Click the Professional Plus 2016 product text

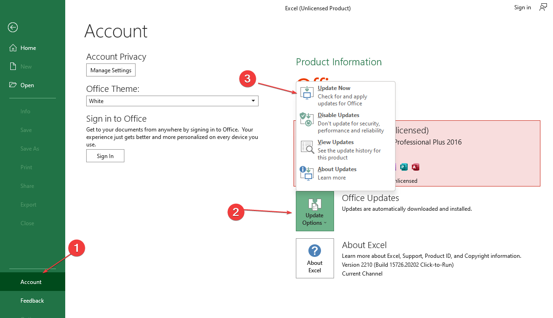428,142
